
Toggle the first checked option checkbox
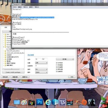(57, 63)
